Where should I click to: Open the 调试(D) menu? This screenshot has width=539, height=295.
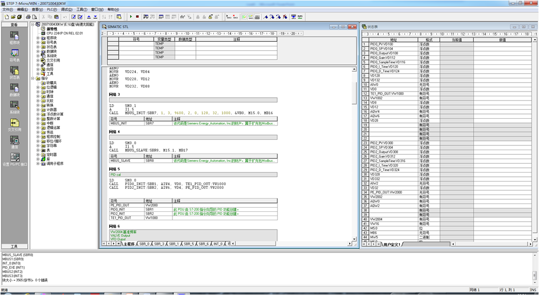pyautogui.click(x=66, y=9)
